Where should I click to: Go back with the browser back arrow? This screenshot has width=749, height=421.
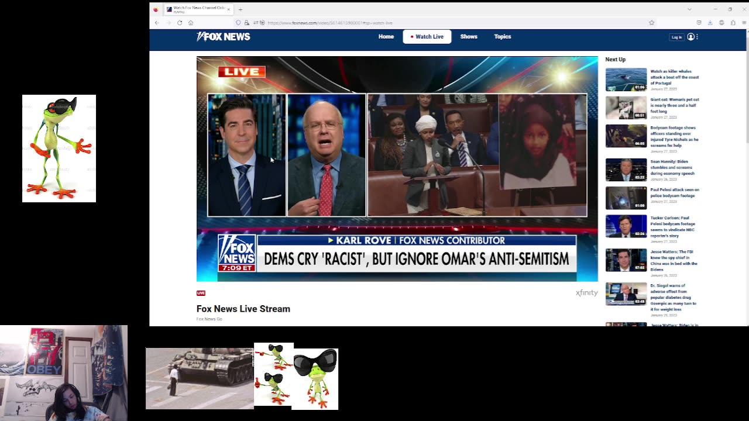pos(157,23)
